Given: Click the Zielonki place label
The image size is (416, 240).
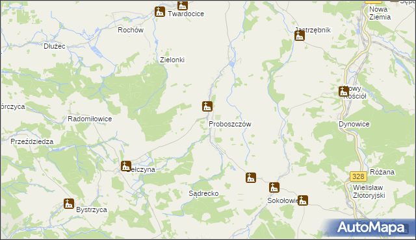Looking at the screenshot, I should (x=172, y=60).
